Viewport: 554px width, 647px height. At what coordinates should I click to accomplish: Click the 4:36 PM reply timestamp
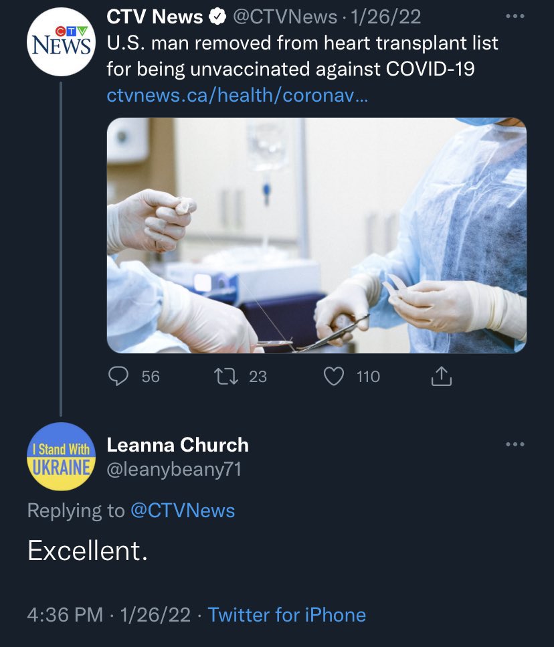[66, 615]
